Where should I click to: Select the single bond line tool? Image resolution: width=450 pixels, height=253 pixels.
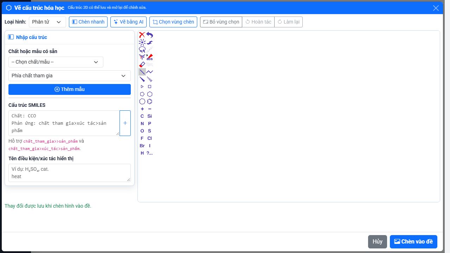142,72
